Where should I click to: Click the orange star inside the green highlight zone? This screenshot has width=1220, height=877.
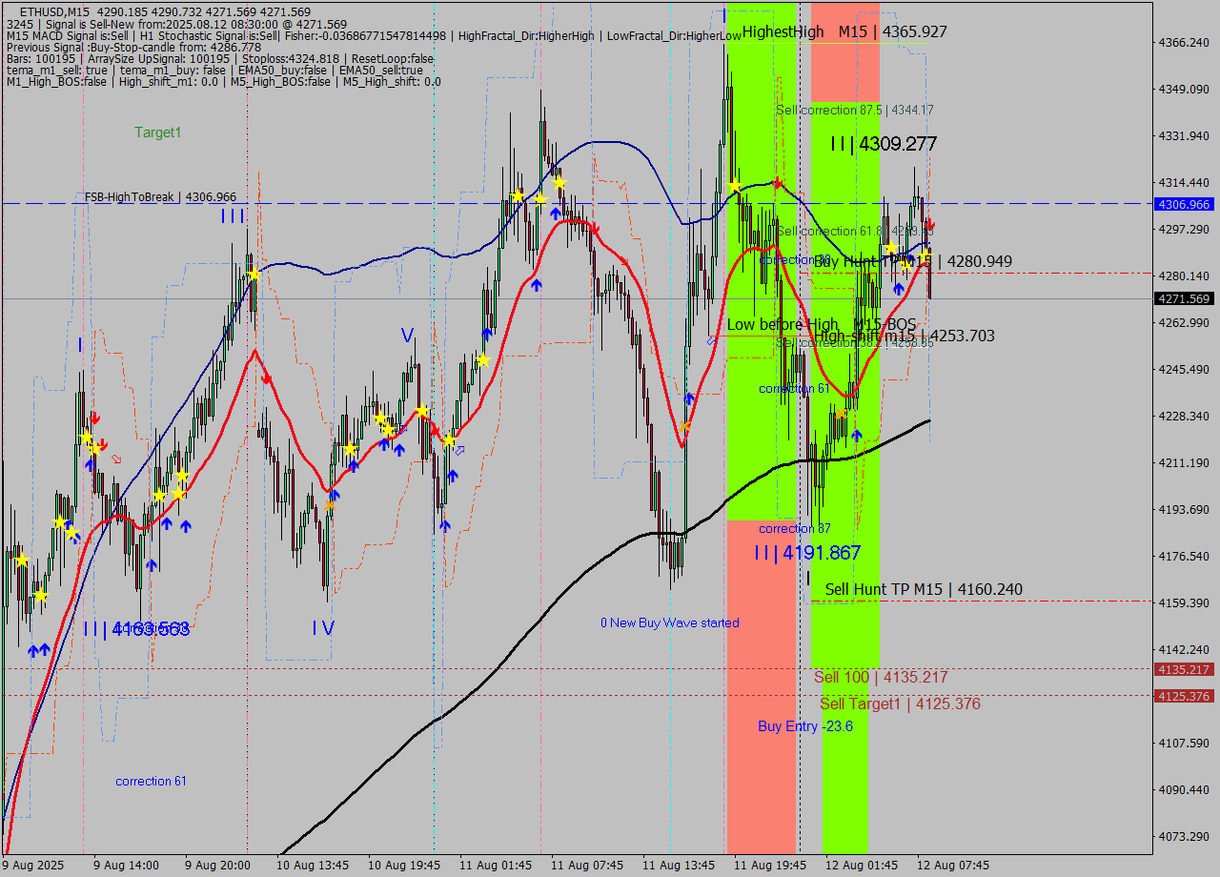(x=842, y=414)
